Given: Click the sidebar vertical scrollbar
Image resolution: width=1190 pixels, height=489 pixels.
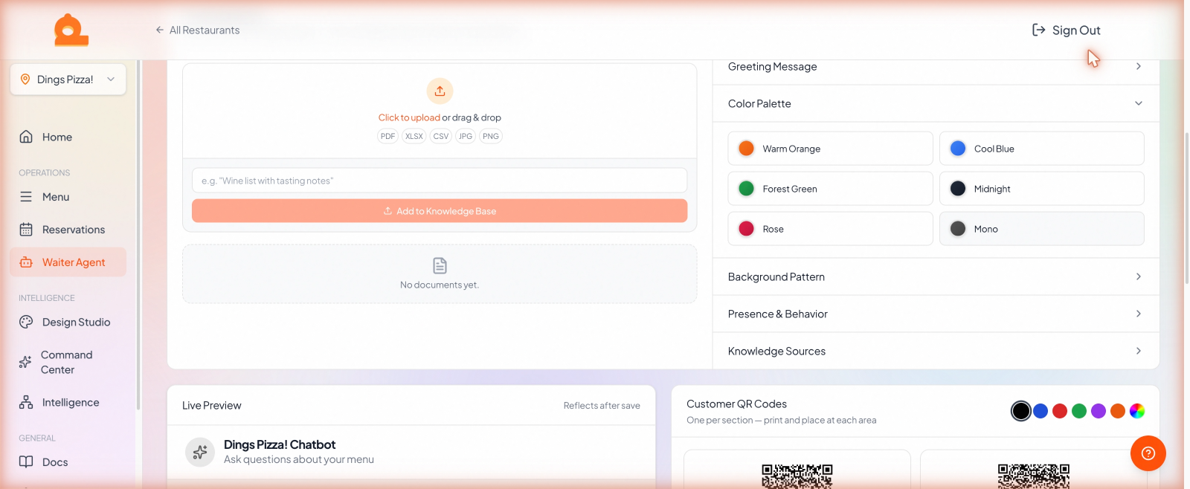Looking at the screenshot, I should tap(138, 235).
